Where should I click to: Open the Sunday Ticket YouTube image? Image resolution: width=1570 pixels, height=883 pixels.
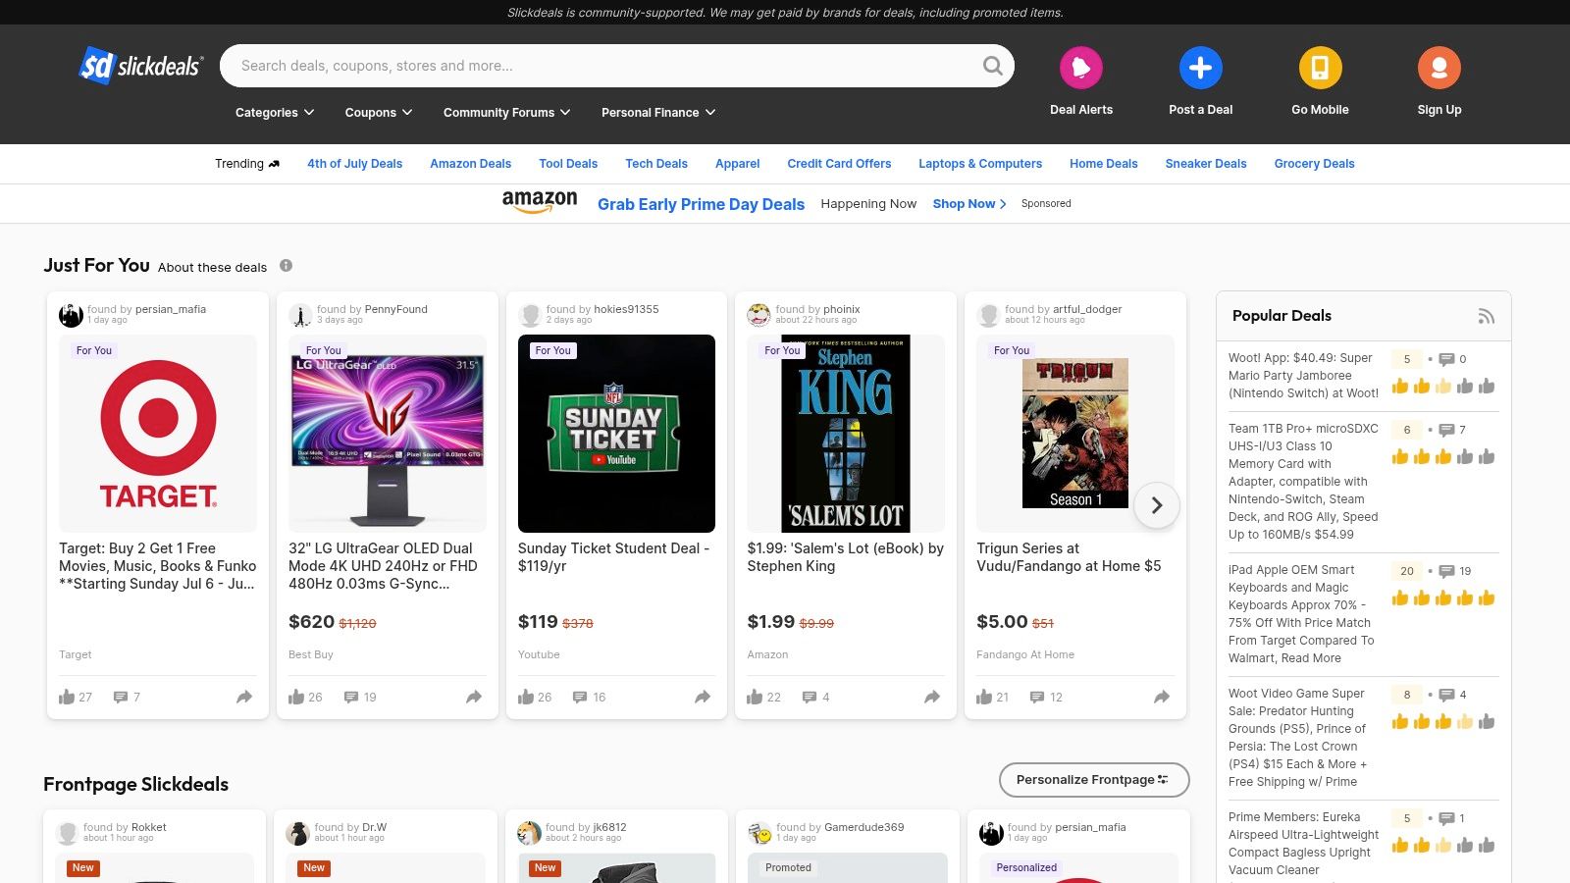click(616, 434)
